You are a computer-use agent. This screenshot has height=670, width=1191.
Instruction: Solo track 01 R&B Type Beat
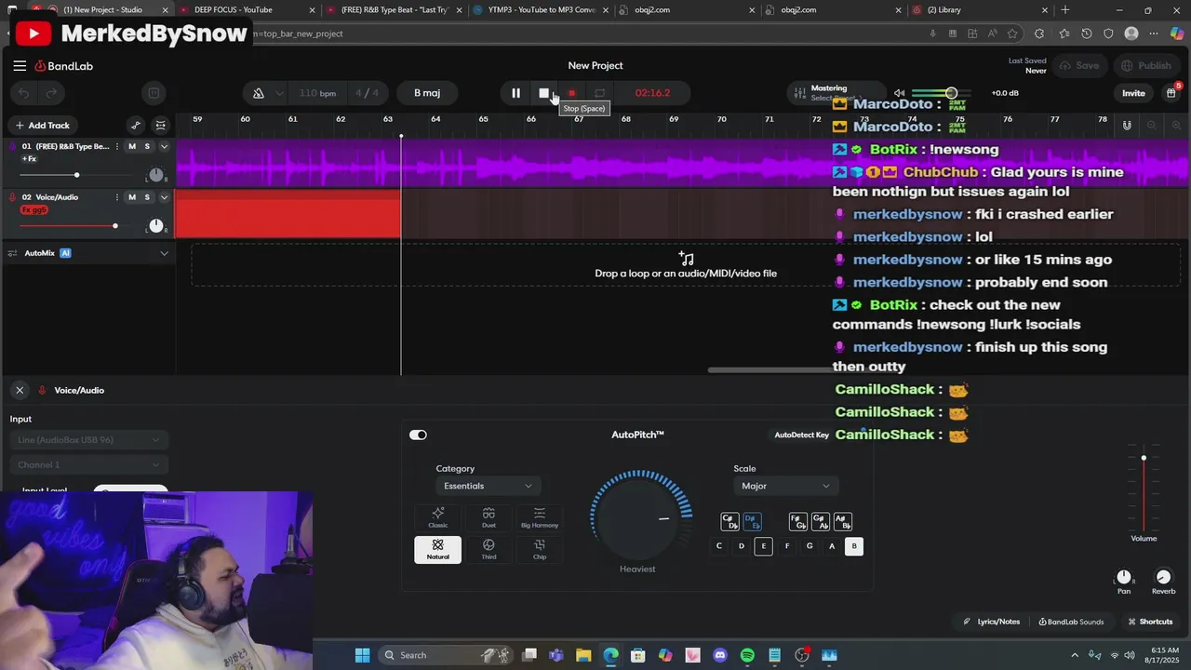[x=147, y=146]
